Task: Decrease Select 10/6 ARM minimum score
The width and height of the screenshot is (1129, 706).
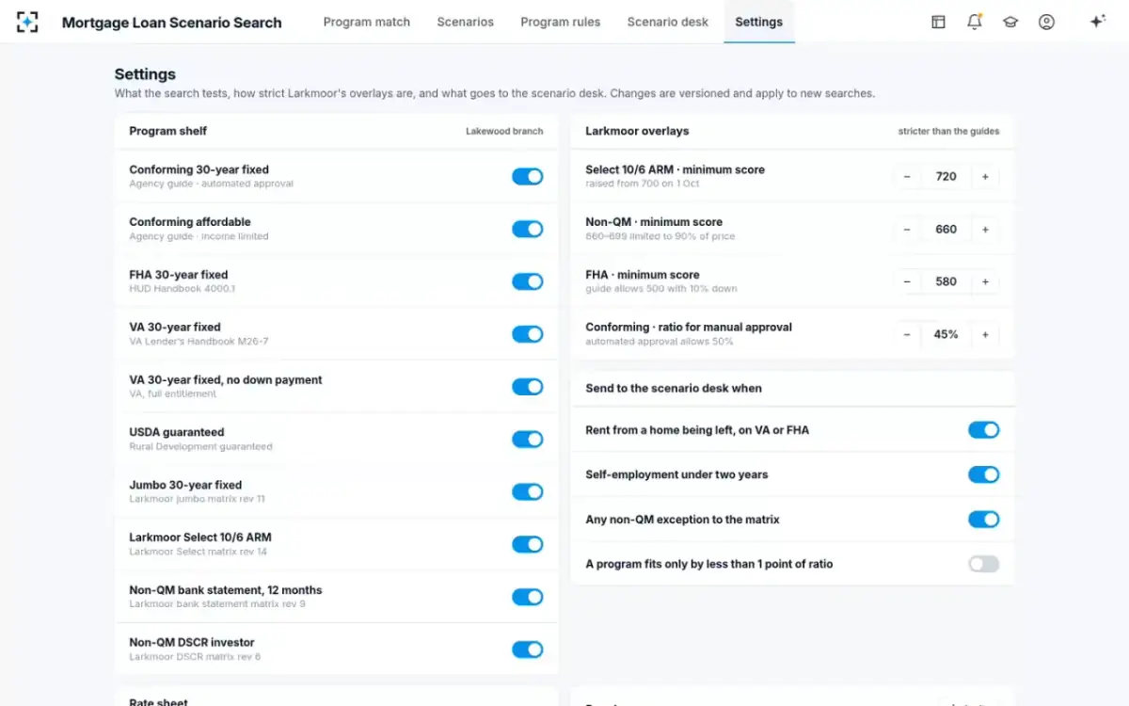Action: pos(907,177)
